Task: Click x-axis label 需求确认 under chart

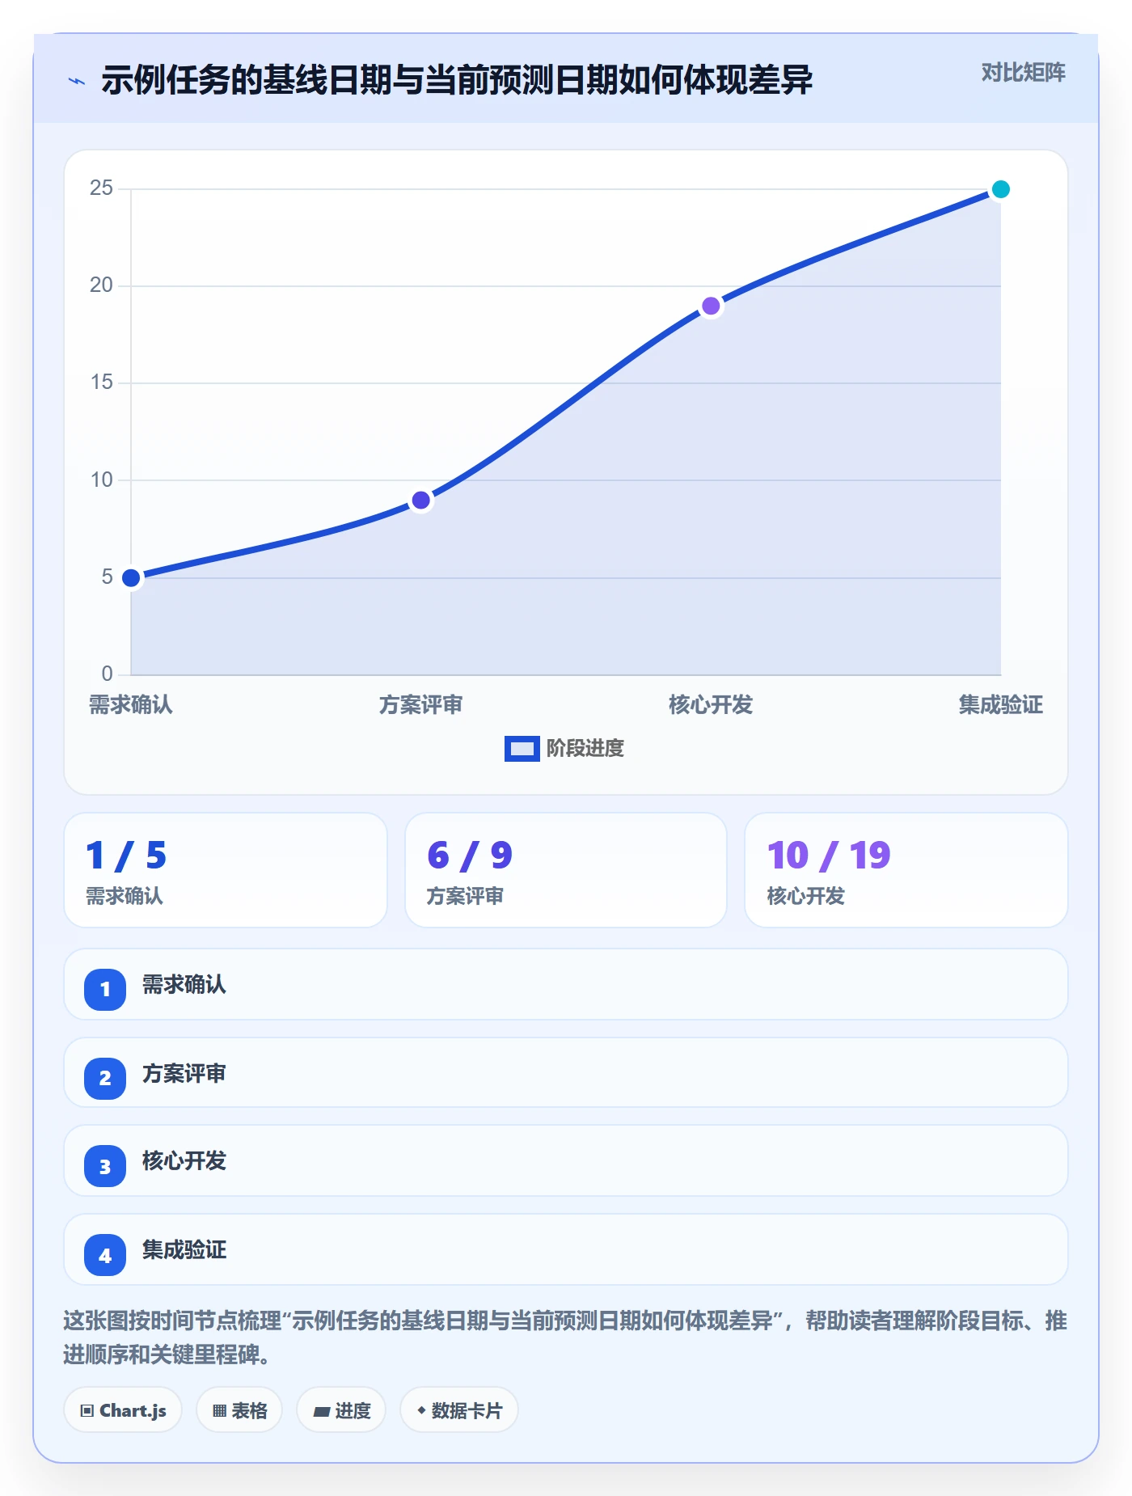Action: click(131, 704)
